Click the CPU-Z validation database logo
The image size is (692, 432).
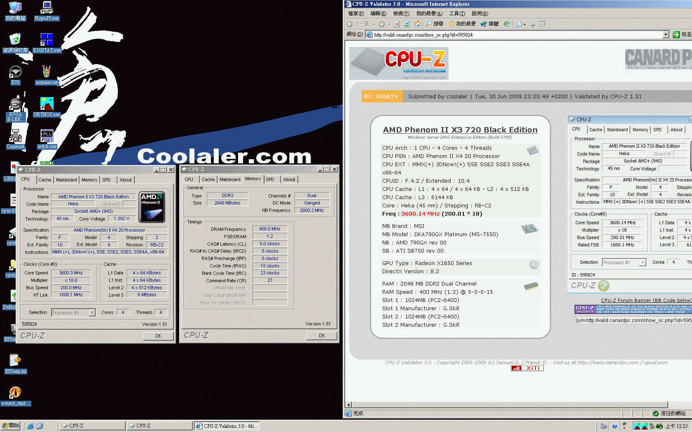click(x=399, y=63)
